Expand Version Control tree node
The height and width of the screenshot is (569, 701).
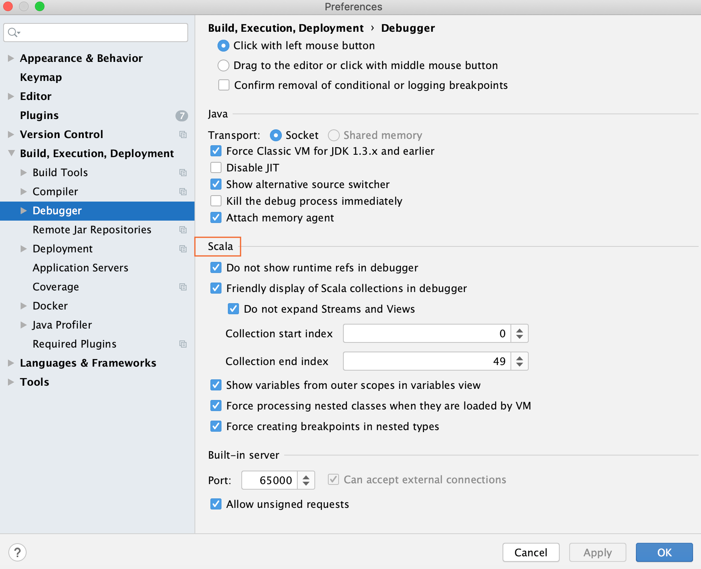coord(11,135)
